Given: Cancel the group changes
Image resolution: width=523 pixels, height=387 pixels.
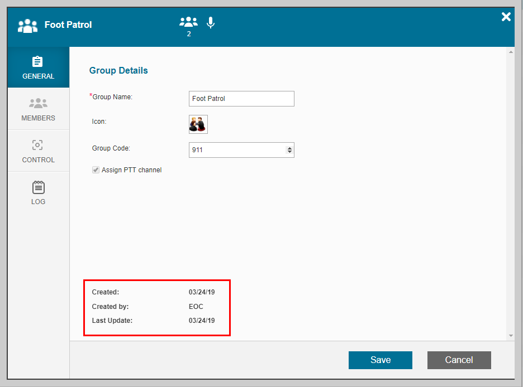Looking at the screenshot, I should (x=459, y=360).
